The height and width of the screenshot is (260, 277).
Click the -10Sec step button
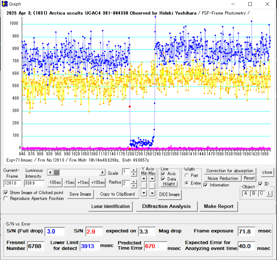[55, 182]
